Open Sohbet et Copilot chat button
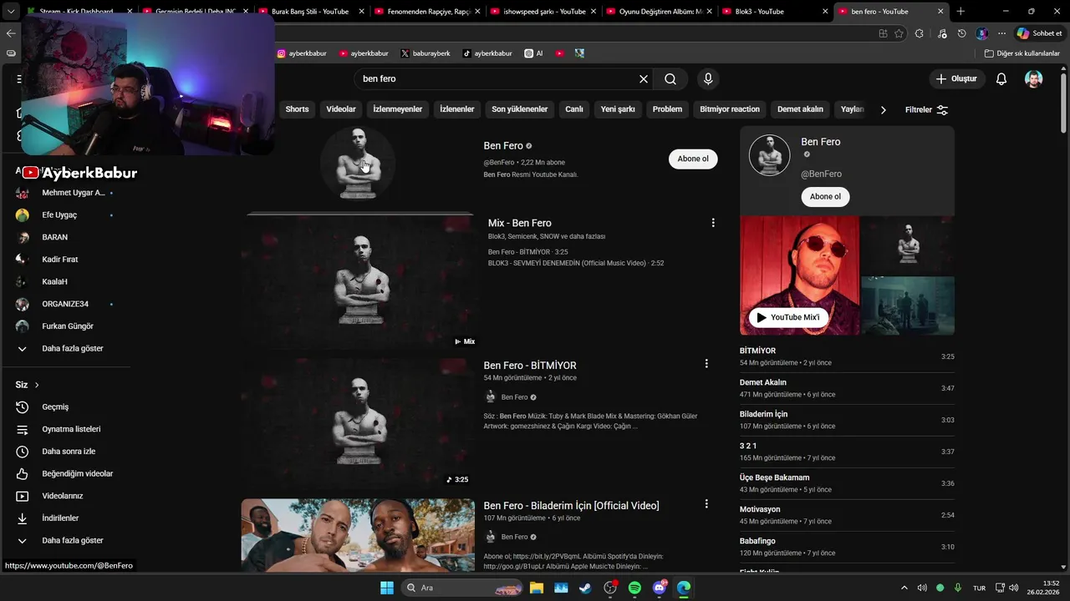1070x601 pixels. coord(1039,33)
